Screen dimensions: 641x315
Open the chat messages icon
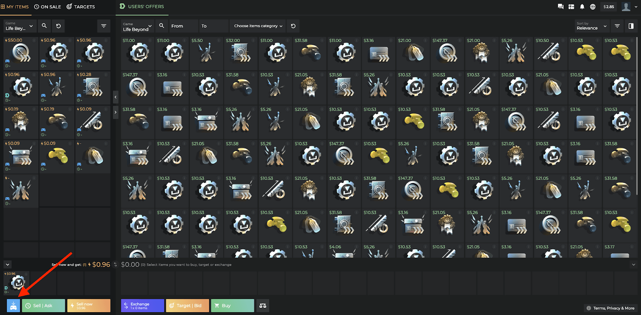pos(560,6)
